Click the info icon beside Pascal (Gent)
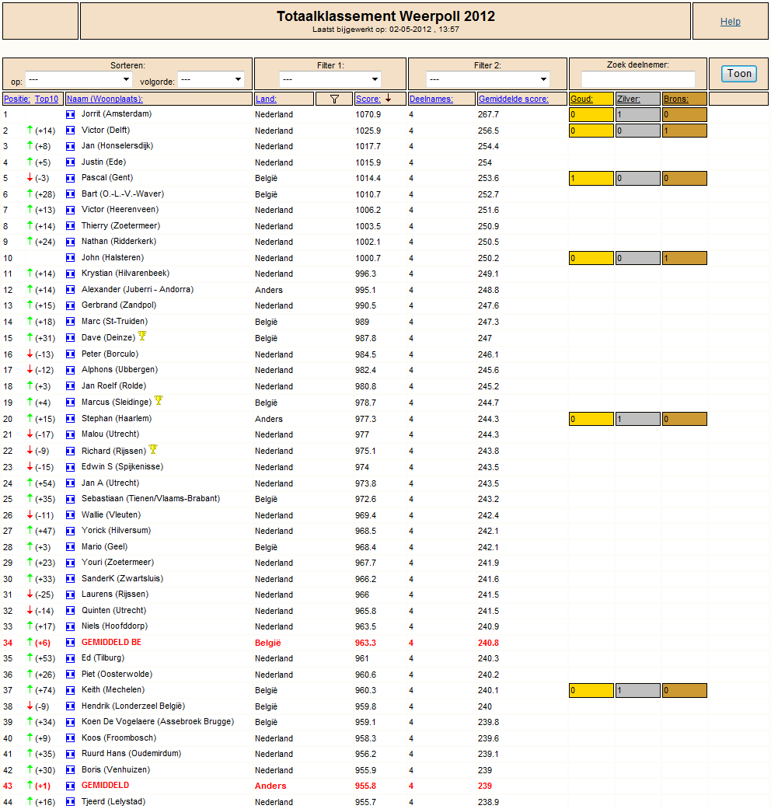771x809 pixels. pos(70,178)
